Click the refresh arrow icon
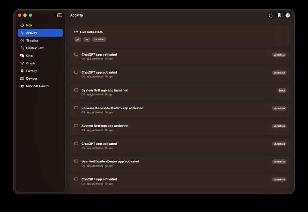 271,15
